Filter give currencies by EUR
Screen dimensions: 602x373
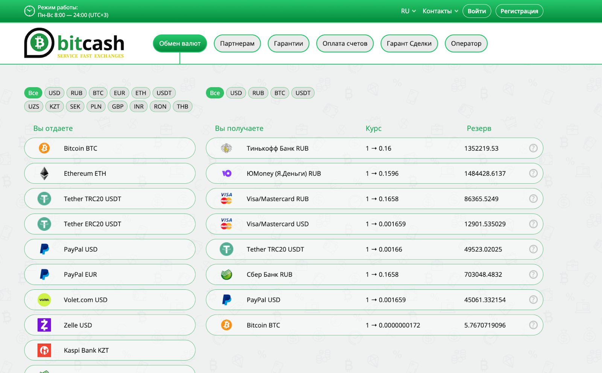tap(119, 93)
